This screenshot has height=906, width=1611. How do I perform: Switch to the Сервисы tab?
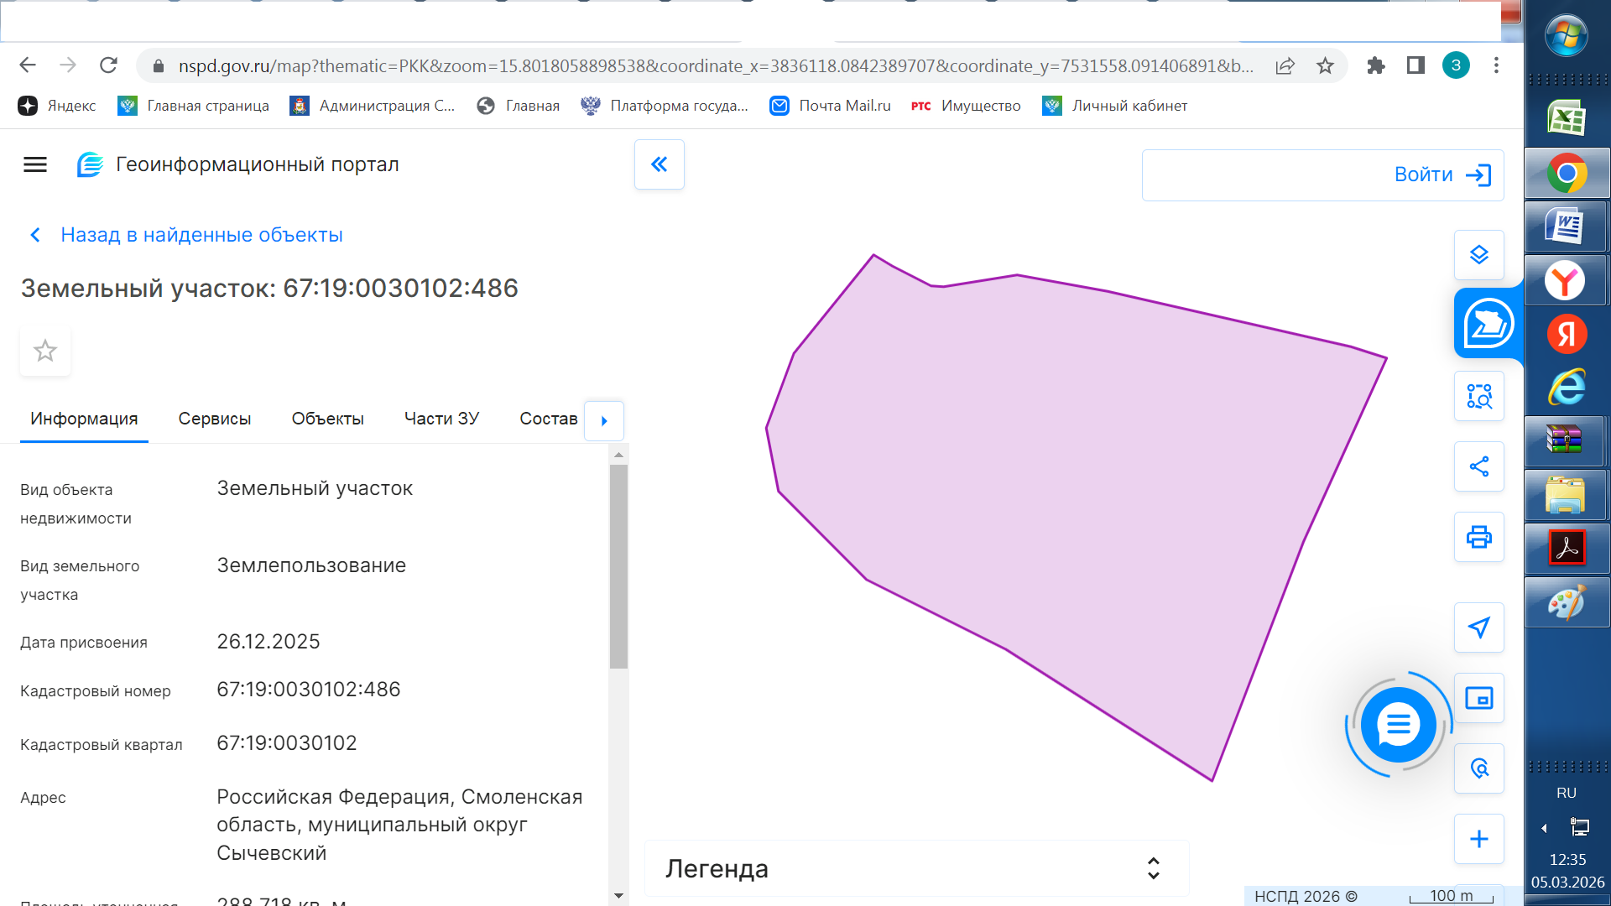214,419
